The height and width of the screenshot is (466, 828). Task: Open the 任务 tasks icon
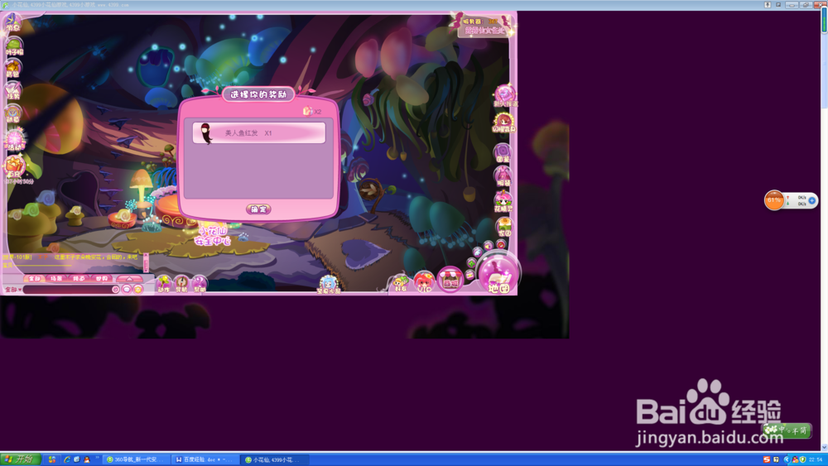[x=13, y=91]
